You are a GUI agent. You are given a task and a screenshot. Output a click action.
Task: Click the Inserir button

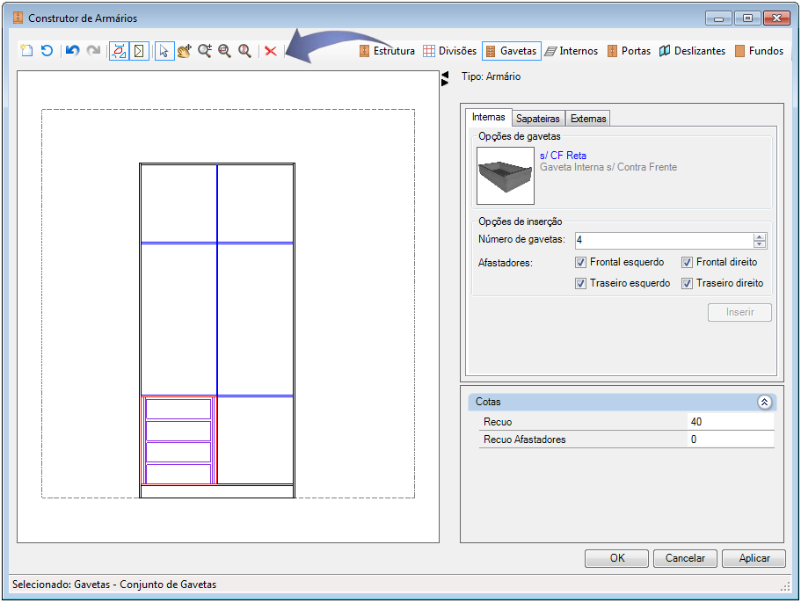point(739,312)
